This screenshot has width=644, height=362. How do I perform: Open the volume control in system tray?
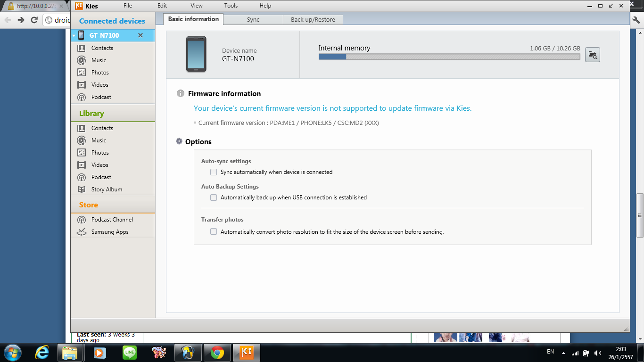[598, 353]
